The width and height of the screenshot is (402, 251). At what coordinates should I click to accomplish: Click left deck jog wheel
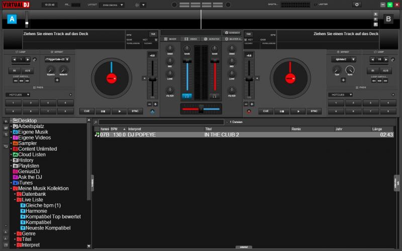(x=112, y=78)
